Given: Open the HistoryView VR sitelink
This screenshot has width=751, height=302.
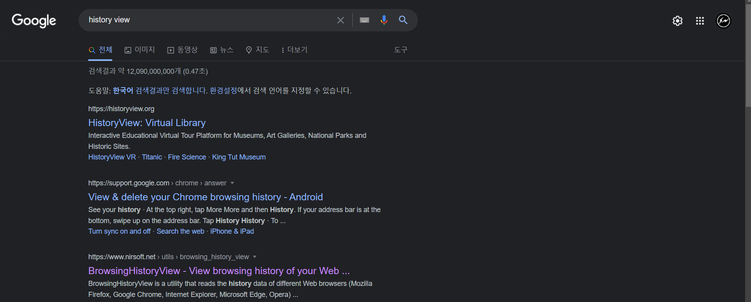Looking at the screenshot, I should point(112,157).
